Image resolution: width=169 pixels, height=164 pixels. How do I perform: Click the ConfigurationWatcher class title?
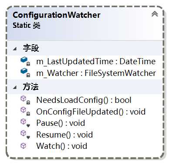tap(57, 15)
